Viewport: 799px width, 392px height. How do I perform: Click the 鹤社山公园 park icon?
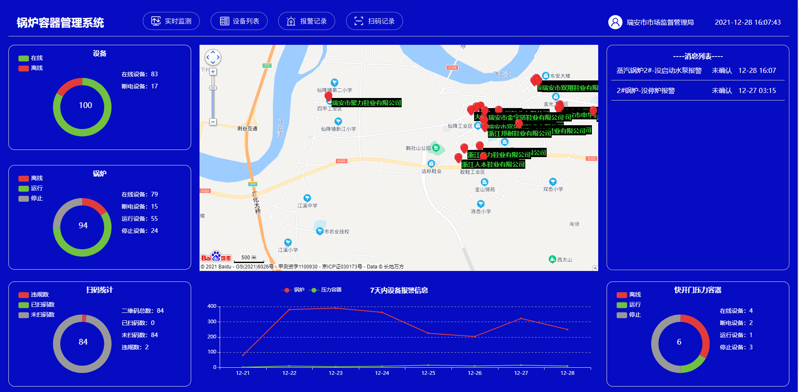[436, 147]
